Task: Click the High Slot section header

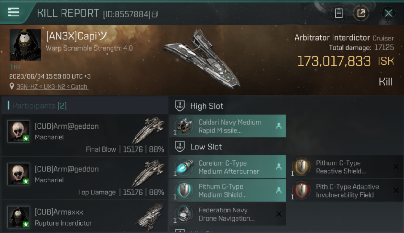Action: coord(207,106)
